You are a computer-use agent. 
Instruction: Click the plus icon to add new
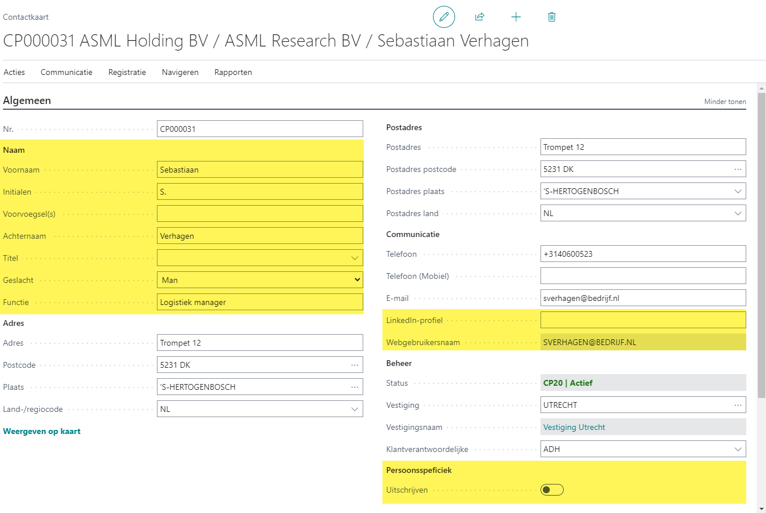(516, 17)
